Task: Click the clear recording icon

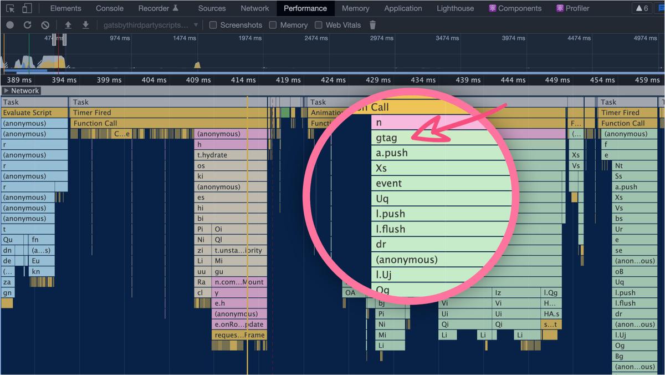Action: tap(45, 25)
